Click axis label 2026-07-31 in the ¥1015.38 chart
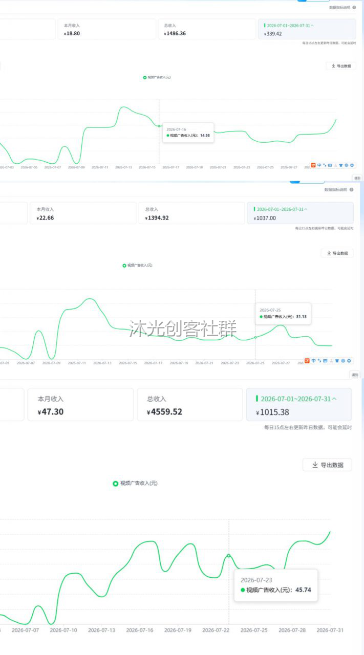 (x=330, y=630)
